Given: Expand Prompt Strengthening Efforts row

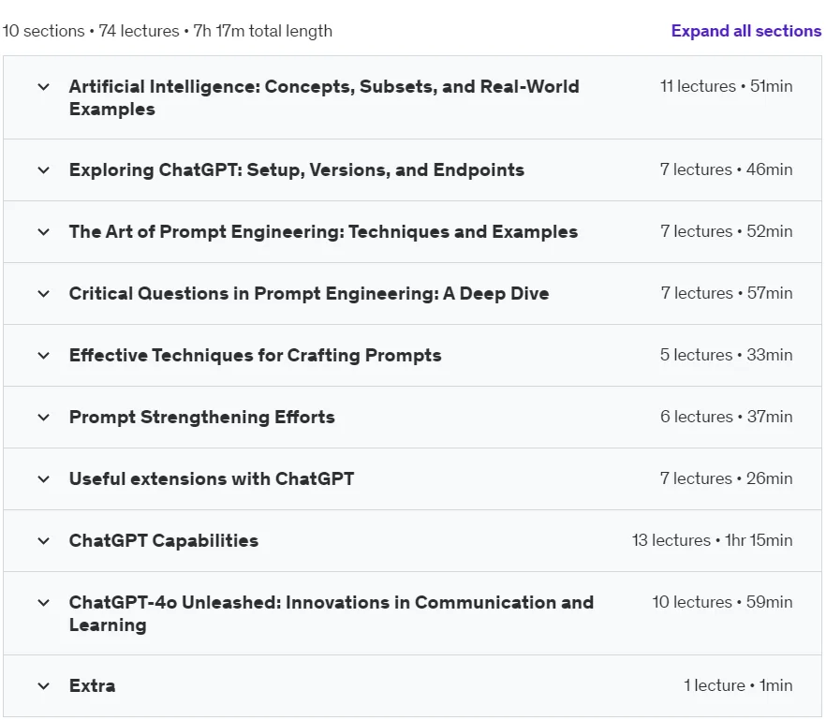Looking at the screenshot, I should [x=412, y=418].
